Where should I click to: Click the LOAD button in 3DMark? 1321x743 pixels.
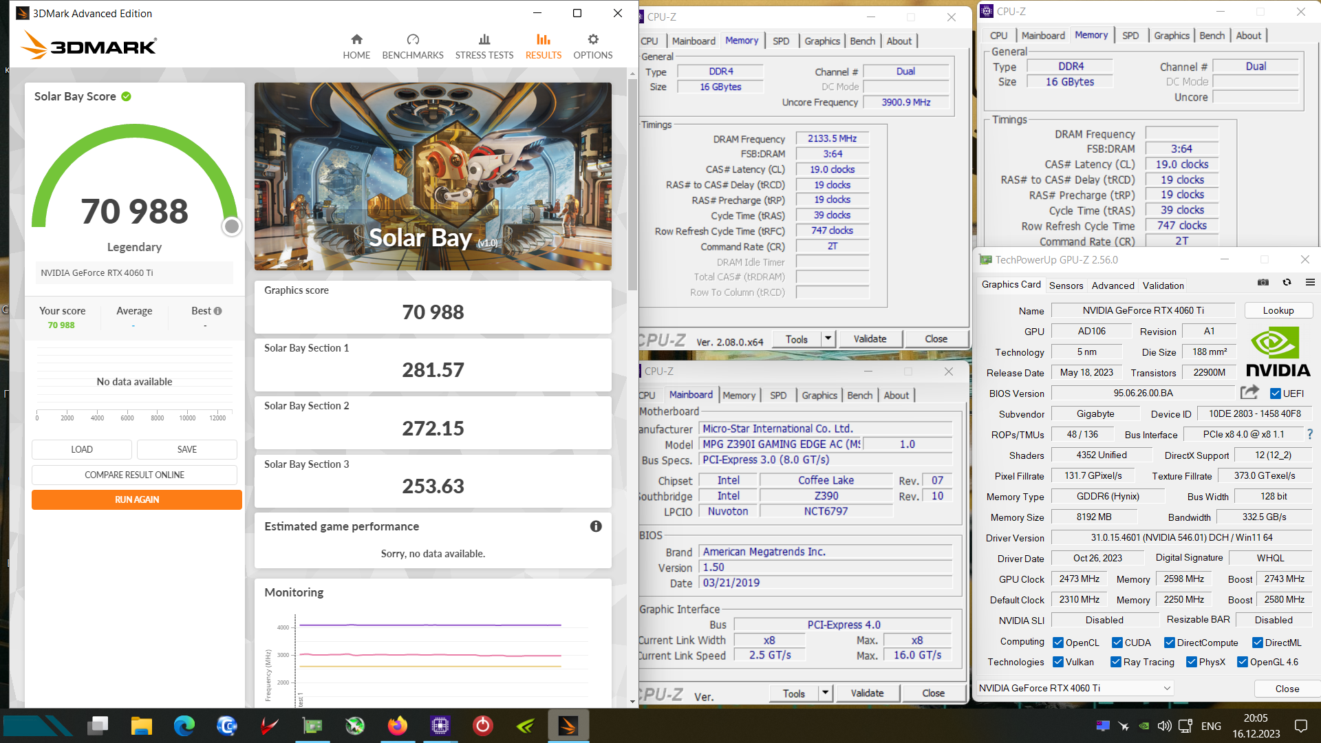point(82,449)
